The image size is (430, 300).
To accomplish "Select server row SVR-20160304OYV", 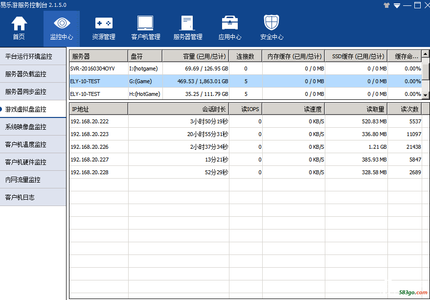I will tap(246, 69).
